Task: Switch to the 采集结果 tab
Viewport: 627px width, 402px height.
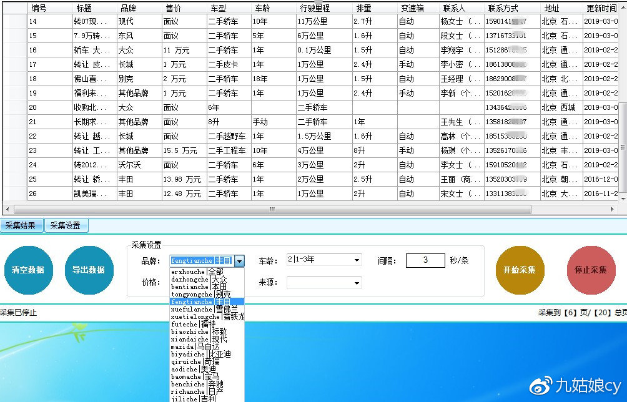Action: (x=19, y=226)
